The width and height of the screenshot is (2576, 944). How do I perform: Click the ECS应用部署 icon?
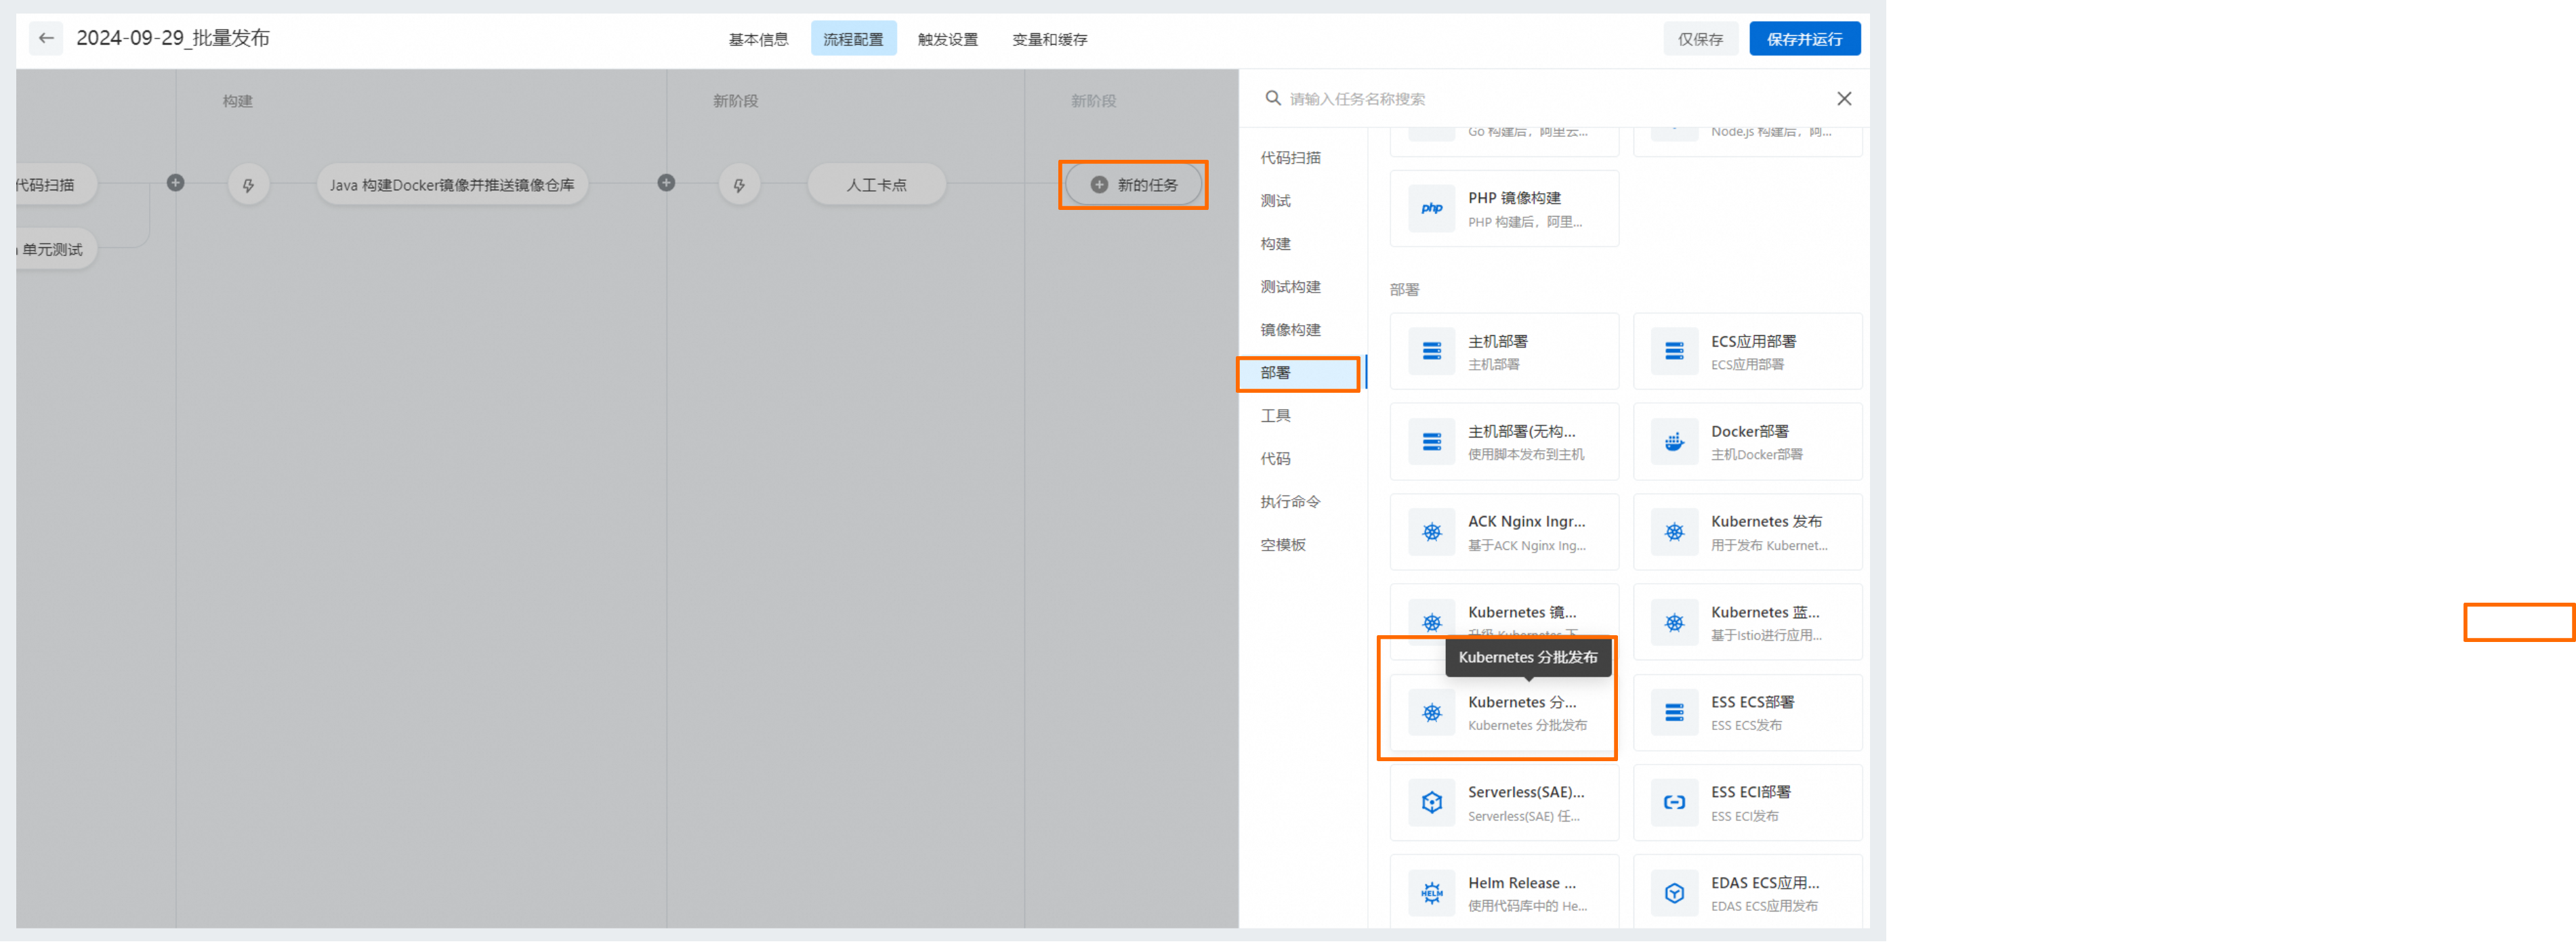pyautogui.click(x=1674, y=351)
